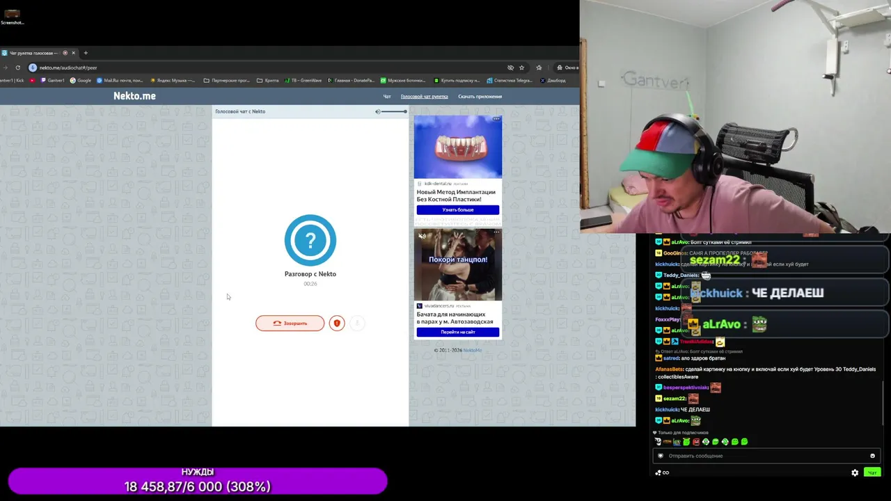Open Голосовой чат рулетка navigation link
This screenshot has width=891, height=501.
pyautogui.click(x=424, y=97)
